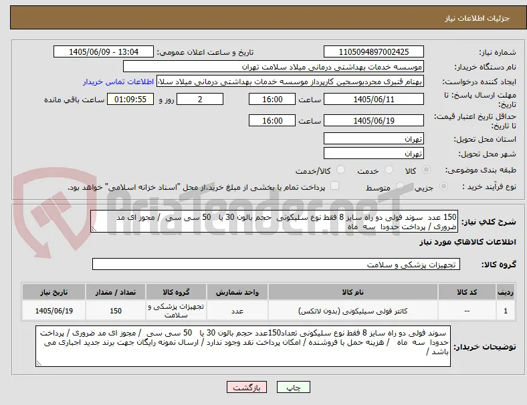Select the خدمت radio button
Screen dimensions: 527x405
coord(389,170)
